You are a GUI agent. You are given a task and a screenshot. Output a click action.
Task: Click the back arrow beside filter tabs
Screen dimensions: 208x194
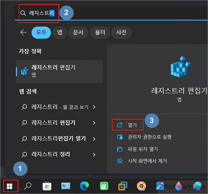23,32
